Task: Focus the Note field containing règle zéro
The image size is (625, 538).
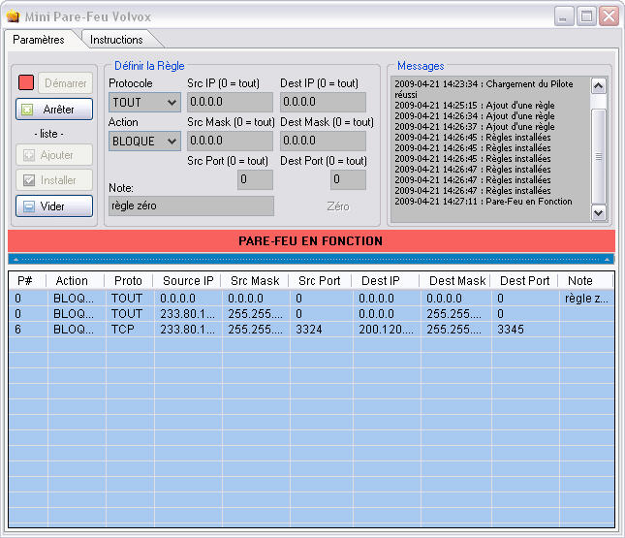Action: click(x=191, y=206)
